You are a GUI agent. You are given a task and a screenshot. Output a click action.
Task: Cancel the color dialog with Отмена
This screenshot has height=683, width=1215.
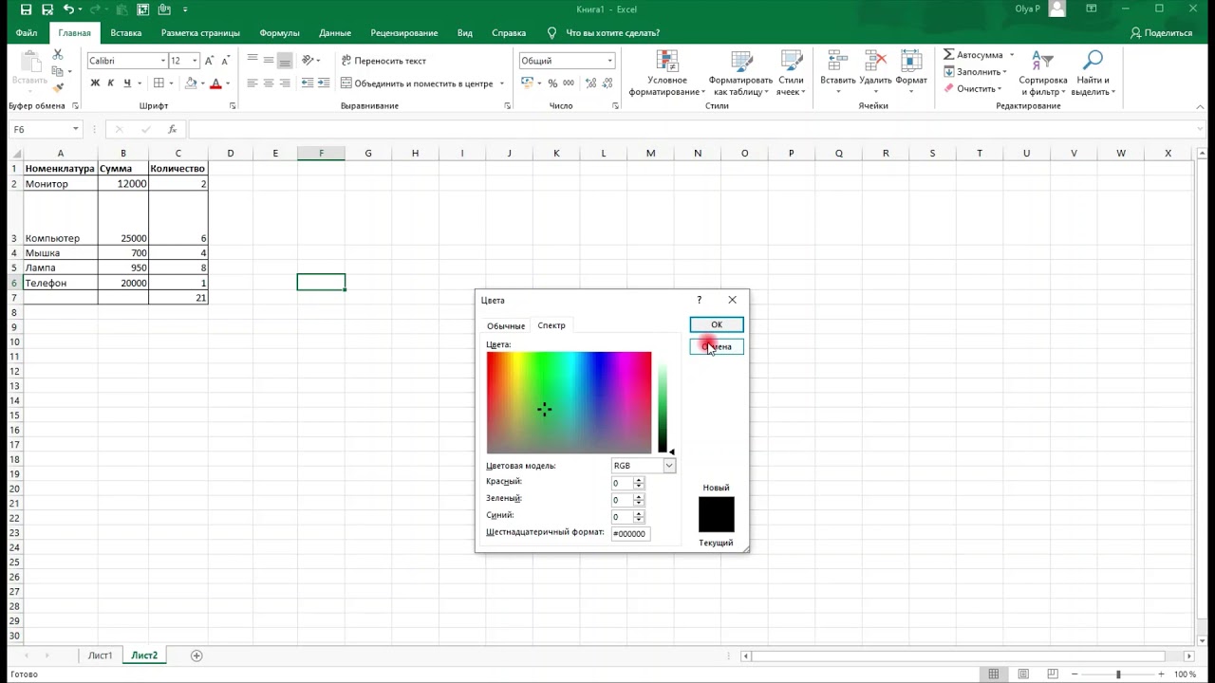(x=717, y=346)
